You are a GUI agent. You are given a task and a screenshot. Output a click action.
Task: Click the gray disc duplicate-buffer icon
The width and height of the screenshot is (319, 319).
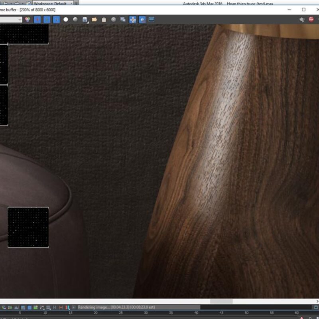[114, 20]
